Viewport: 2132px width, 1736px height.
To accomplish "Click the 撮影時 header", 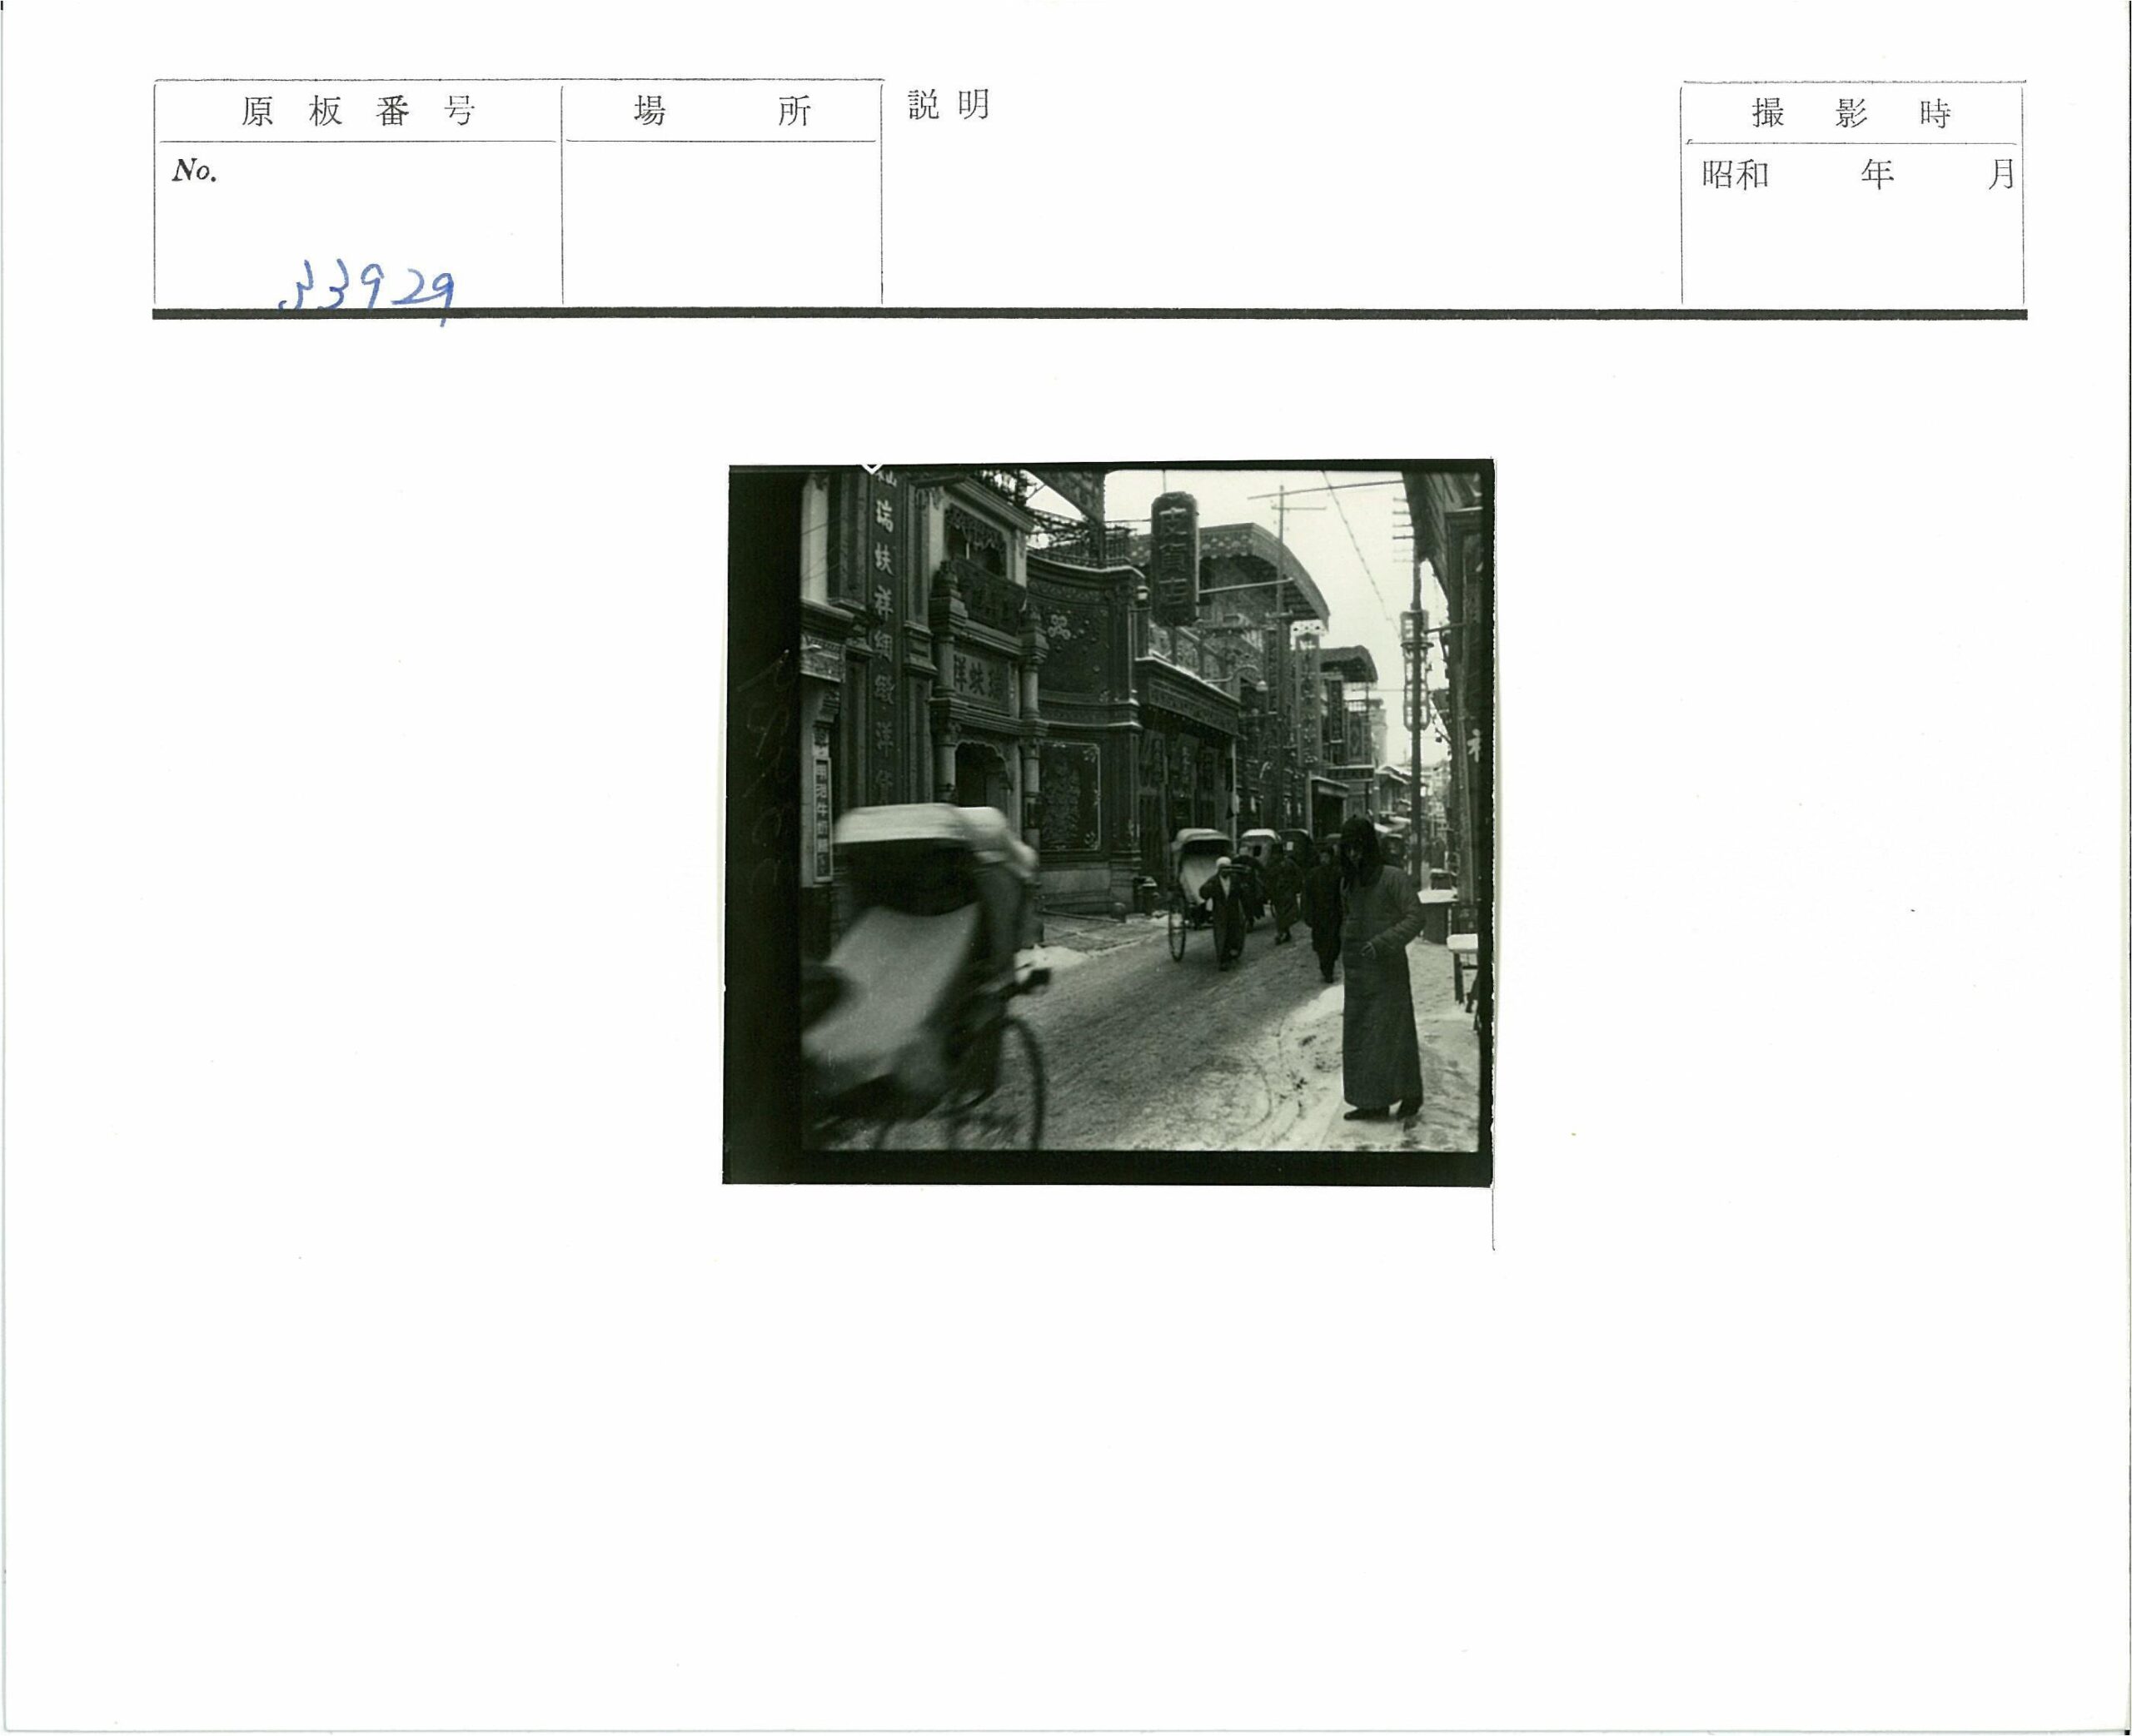I will (1851, 114).
